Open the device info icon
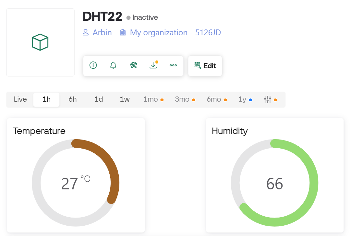This screenshot has width=350, height=236. [x=93, y=65]
